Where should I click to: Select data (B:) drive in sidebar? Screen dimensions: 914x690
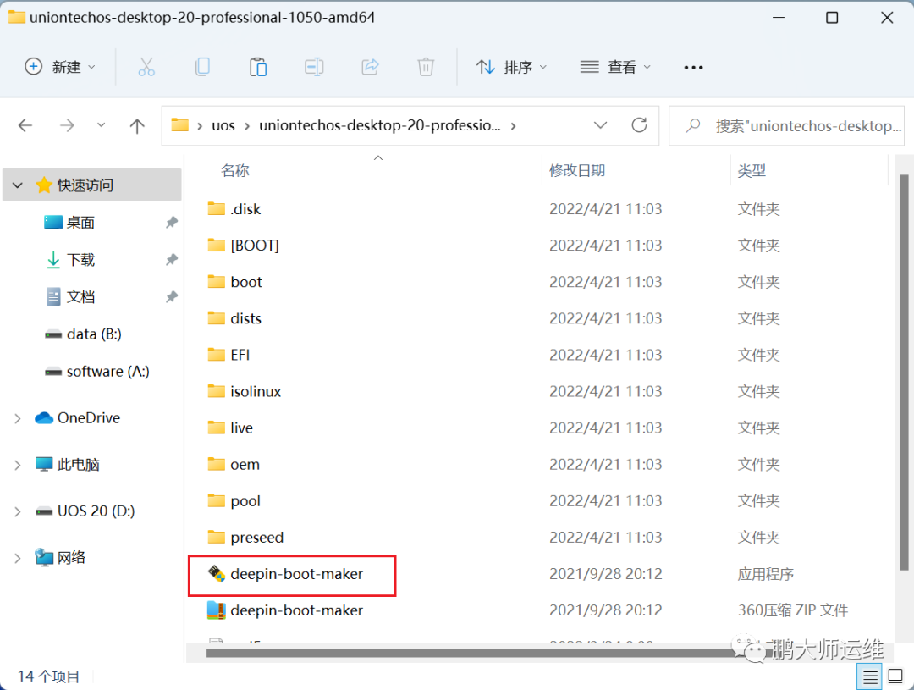(x=94, y=334)
